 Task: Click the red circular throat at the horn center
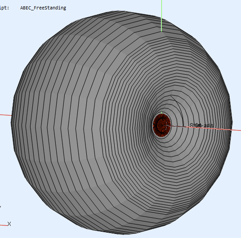[162, 126]
